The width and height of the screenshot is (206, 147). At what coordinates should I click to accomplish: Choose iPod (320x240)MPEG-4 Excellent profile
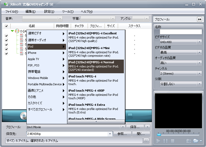point(96,37)
